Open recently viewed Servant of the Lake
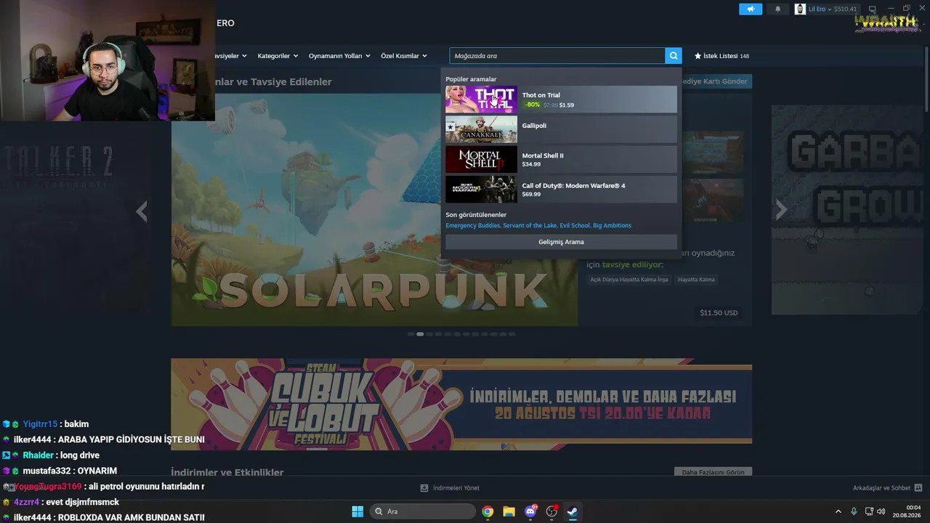This screenshot has height=523, width=930. tap(530, 226)
